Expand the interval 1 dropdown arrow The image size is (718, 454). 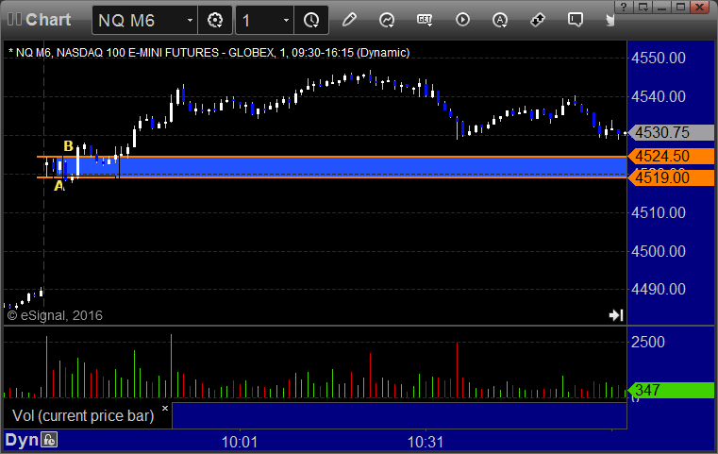pyautogui.click(x=286, y=20)
